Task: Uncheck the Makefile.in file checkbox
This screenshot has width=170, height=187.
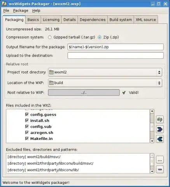Action: click(27, 139)
